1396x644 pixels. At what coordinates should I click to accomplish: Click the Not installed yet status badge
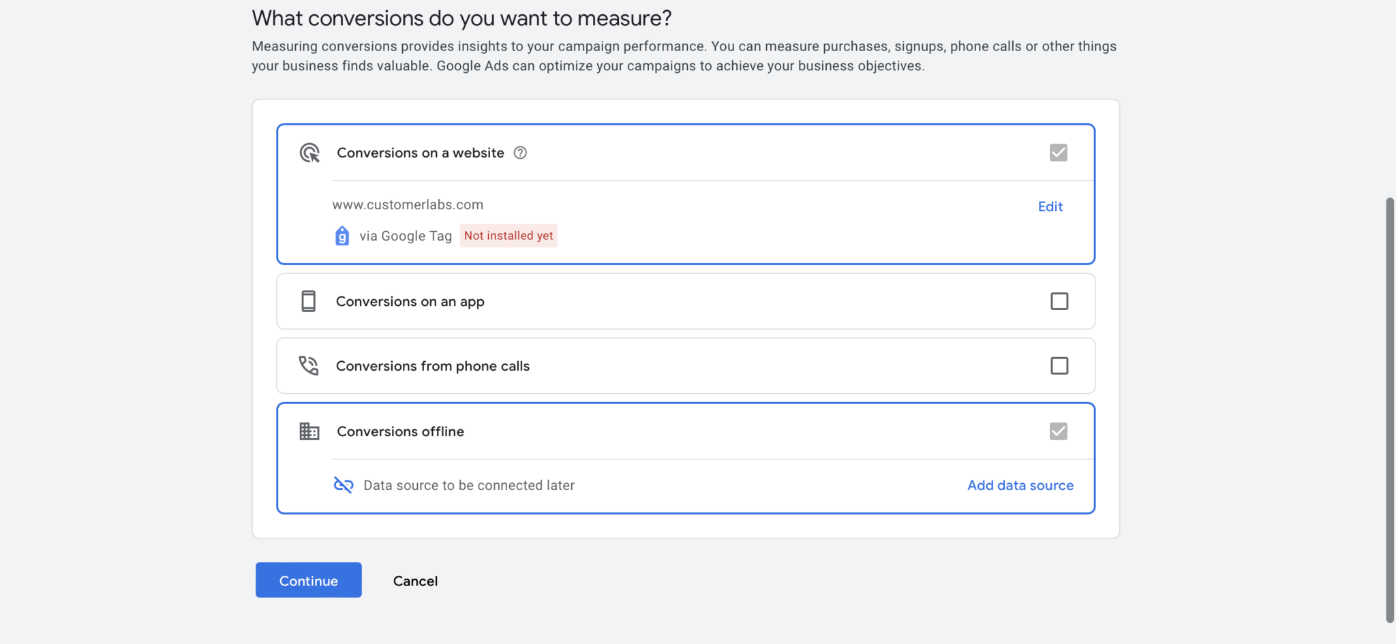click(x=508, y=235)
